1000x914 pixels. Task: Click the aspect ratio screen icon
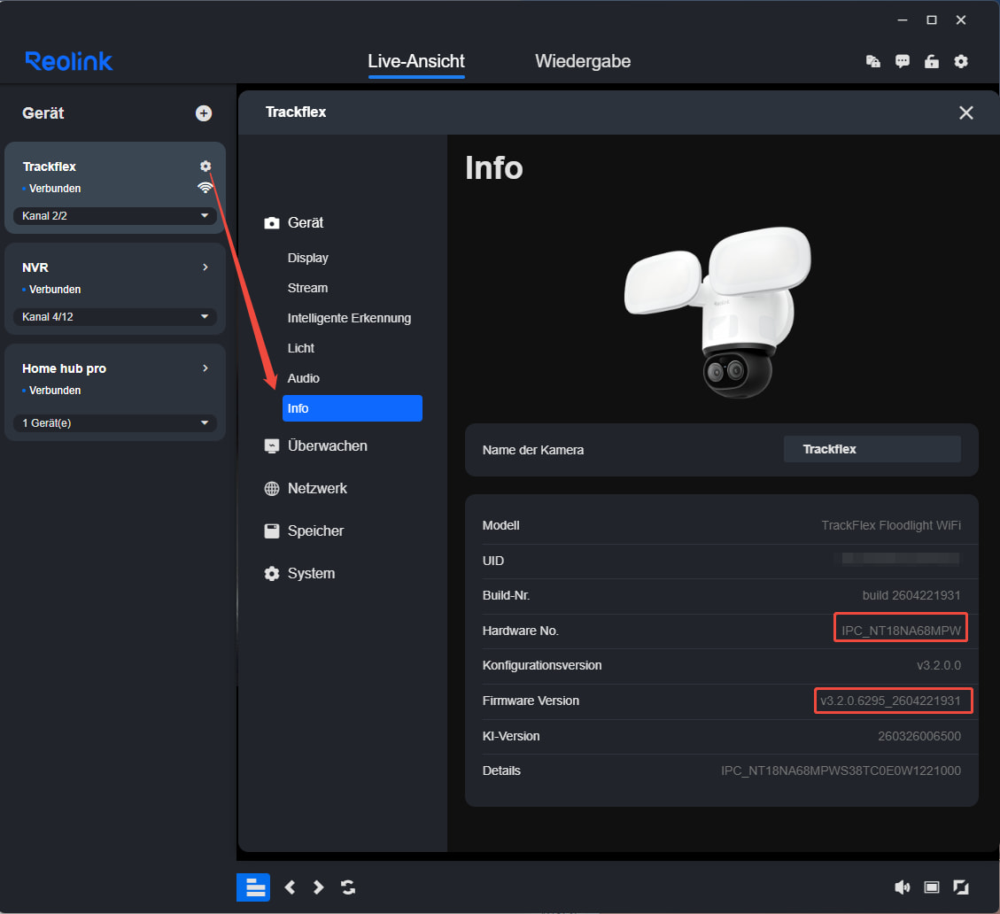coord(932,887)
